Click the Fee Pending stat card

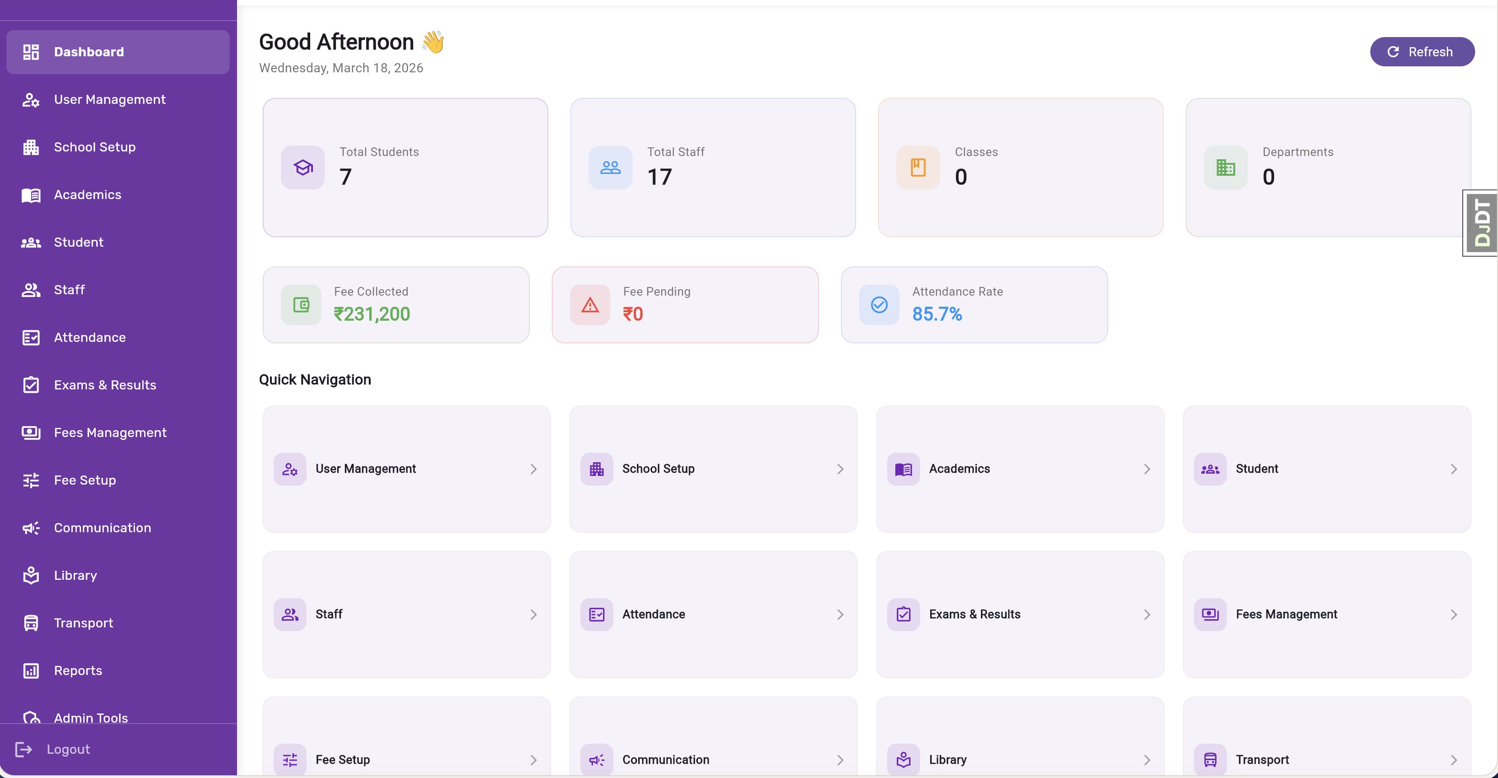coord(685,305)
